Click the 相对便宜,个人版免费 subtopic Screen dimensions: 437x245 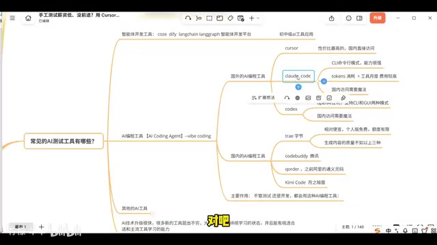point(356,129)
